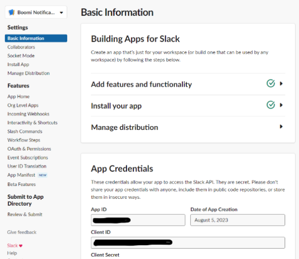Open App Home feature page

coord(18,96)
